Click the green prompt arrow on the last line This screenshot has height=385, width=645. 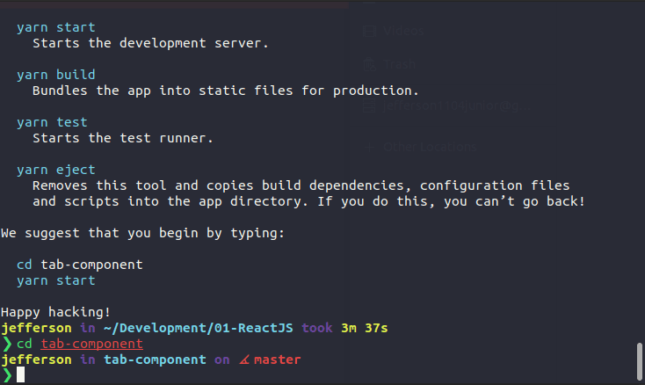click(x=7, y=375)
